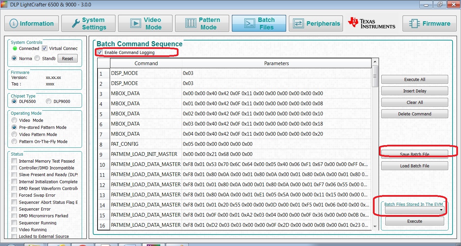Switch to the Firmware tab
Image resolution: width=461 pixels, height=246 pixels.
tap(430, 24)
